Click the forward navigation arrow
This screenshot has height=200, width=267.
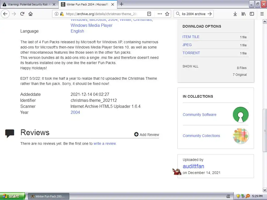[14, 14]
